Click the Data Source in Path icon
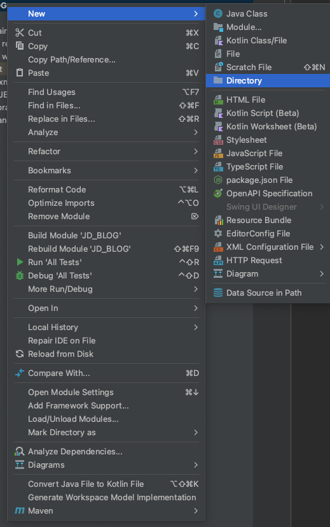 coord(218,292)
